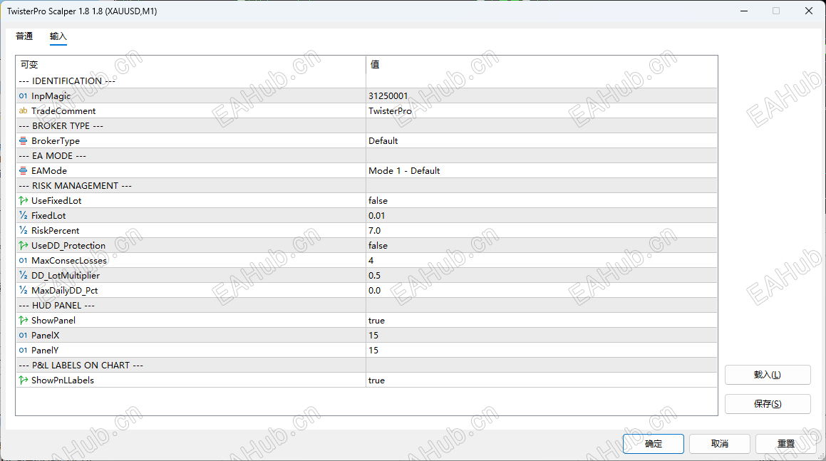
Task: Click the 值 column header
Action: [542, 64]
